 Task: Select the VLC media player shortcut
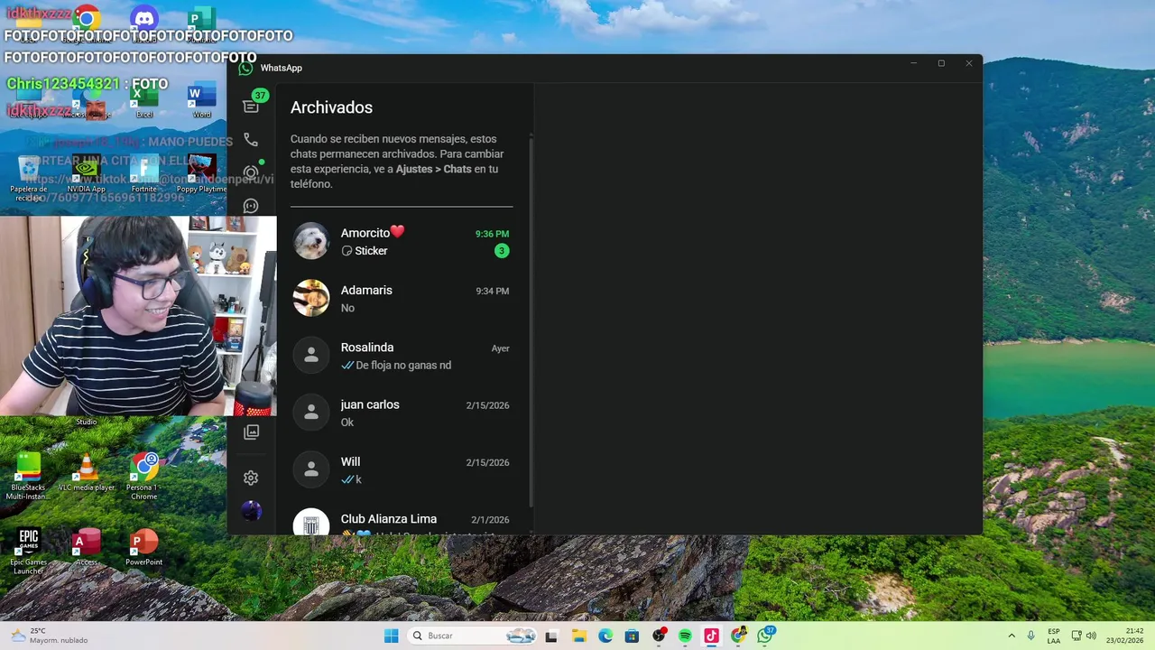87,473
